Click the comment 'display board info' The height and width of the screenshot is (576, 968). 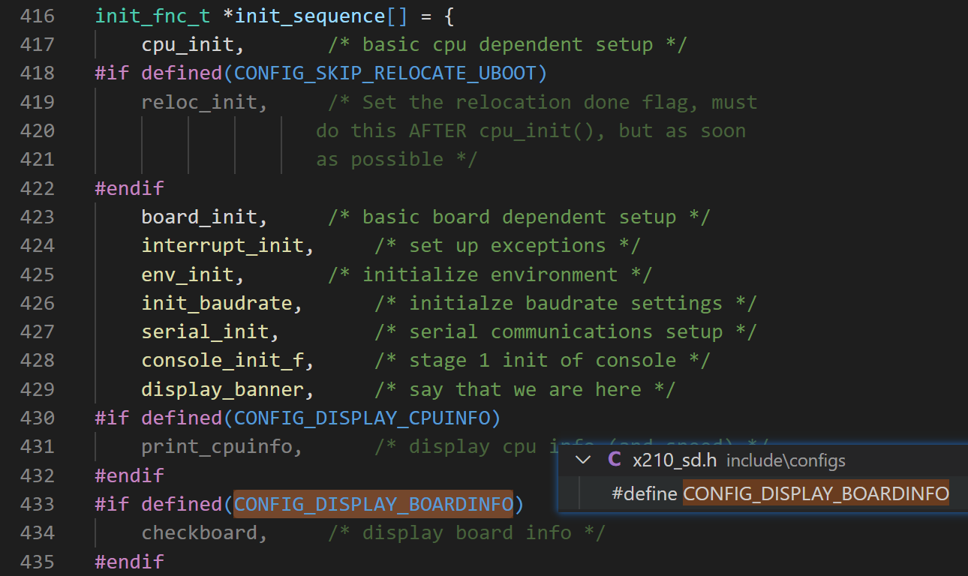(467, 533)
